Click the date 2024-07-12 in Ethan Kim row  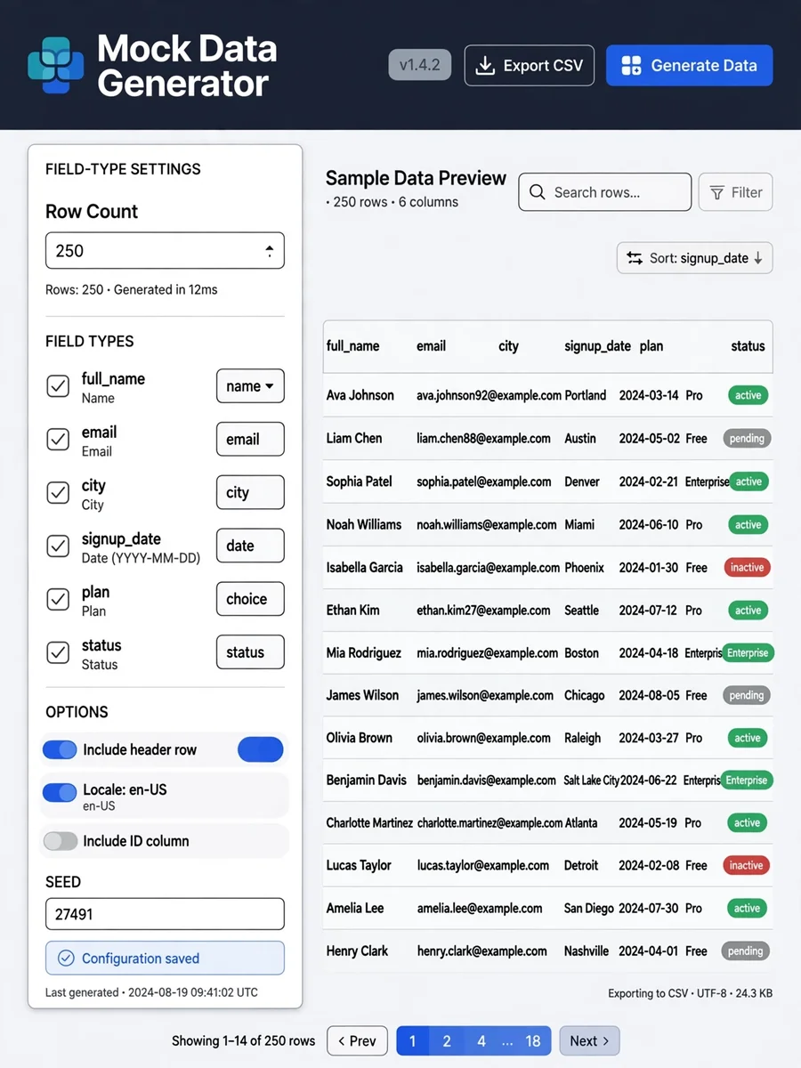pyautogui.click(x=648, y=611)
